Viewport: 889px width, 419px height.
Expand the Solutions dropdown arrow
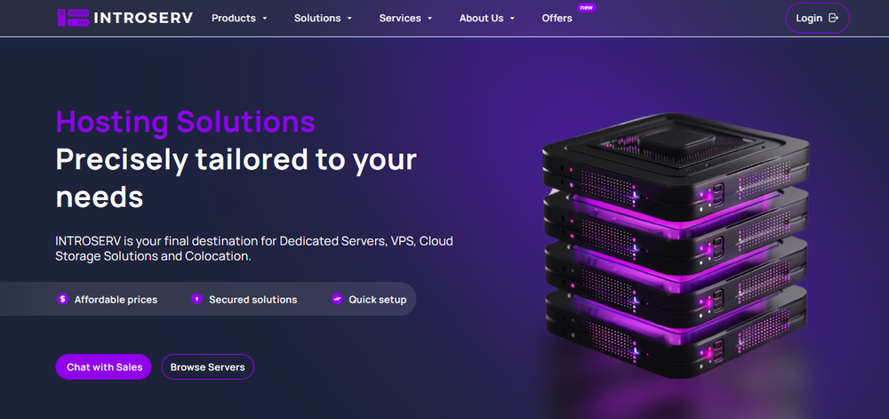click(349, 19)
